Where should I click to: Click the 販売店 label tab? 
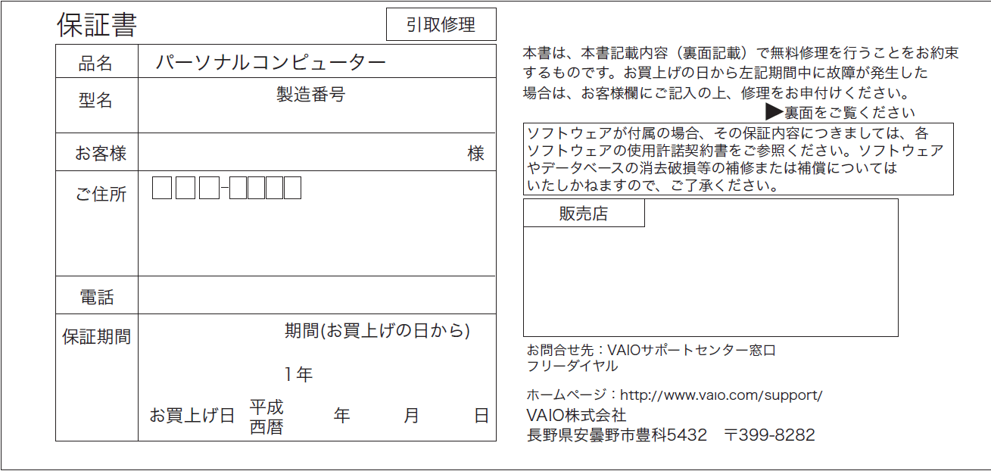coord(584,214)
